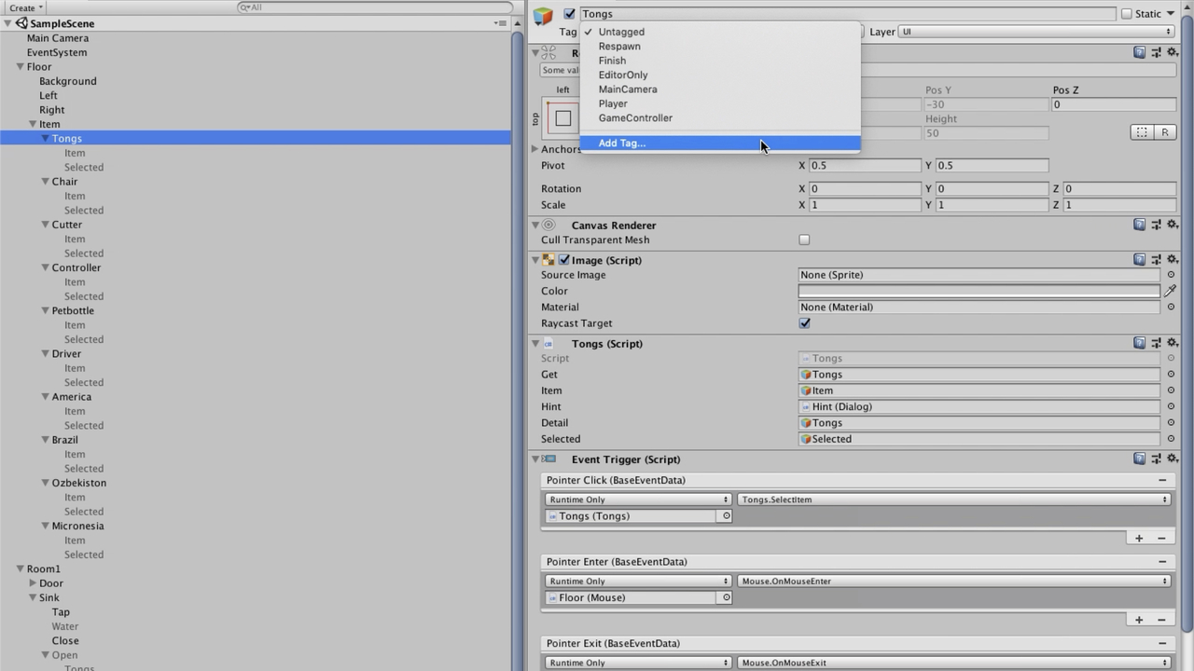Viewport: 1194px width, 671px height.
Task: Select the Player tag option
Action: coord(613,103)
